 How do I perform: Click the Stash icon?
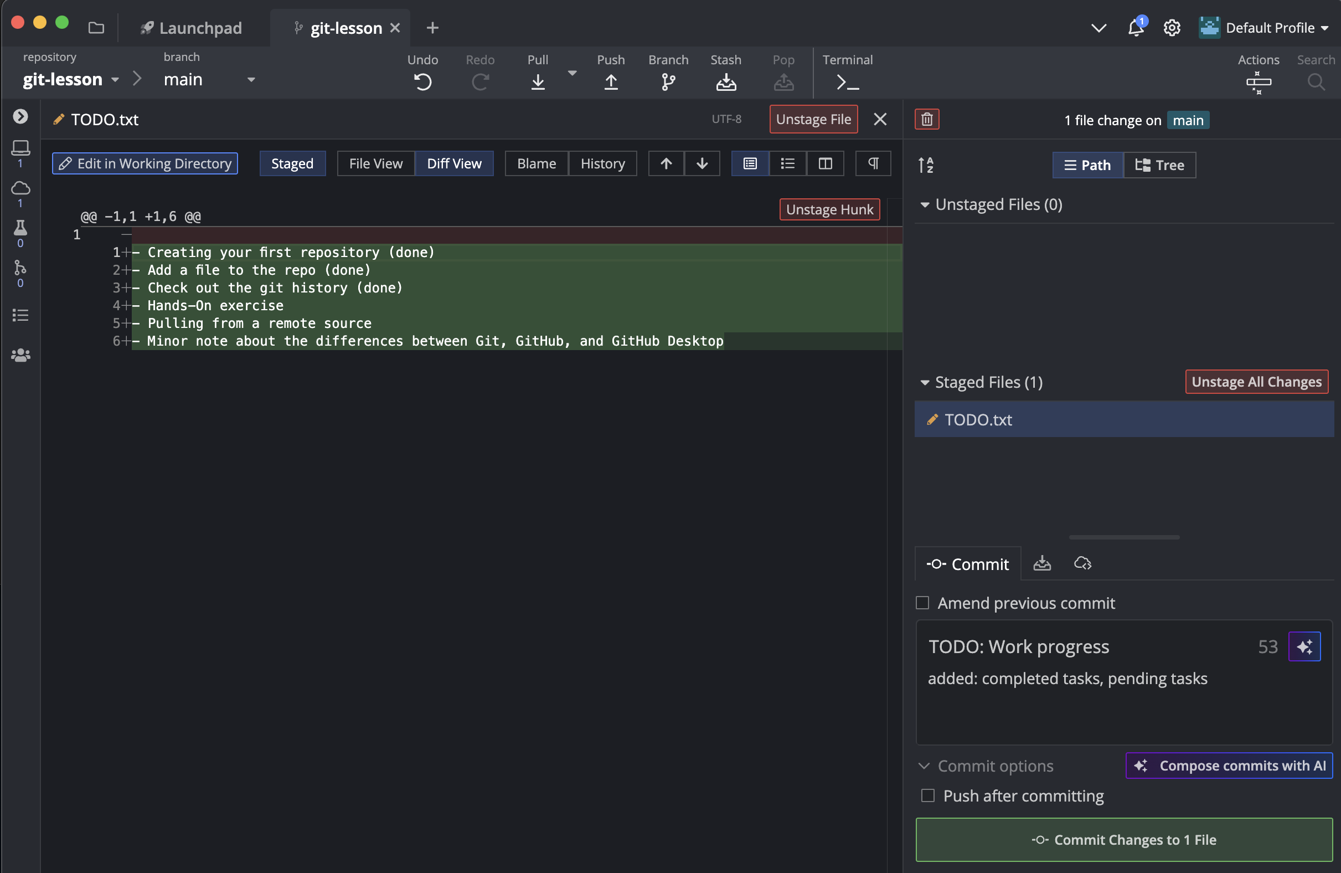(726, 83)
